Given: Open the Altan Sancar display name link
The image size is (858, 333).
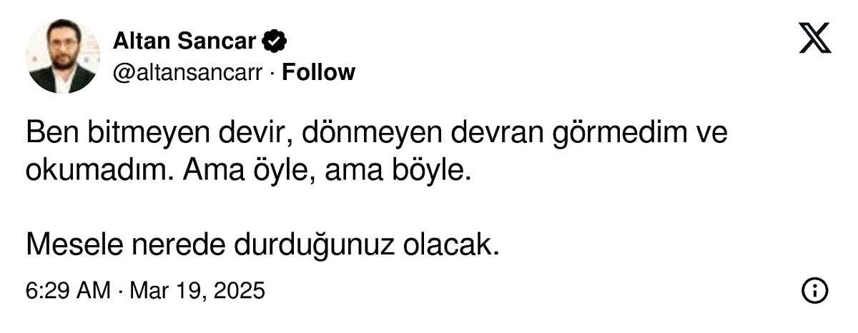Looking at the screenshot, I should (x=184, y=41).
